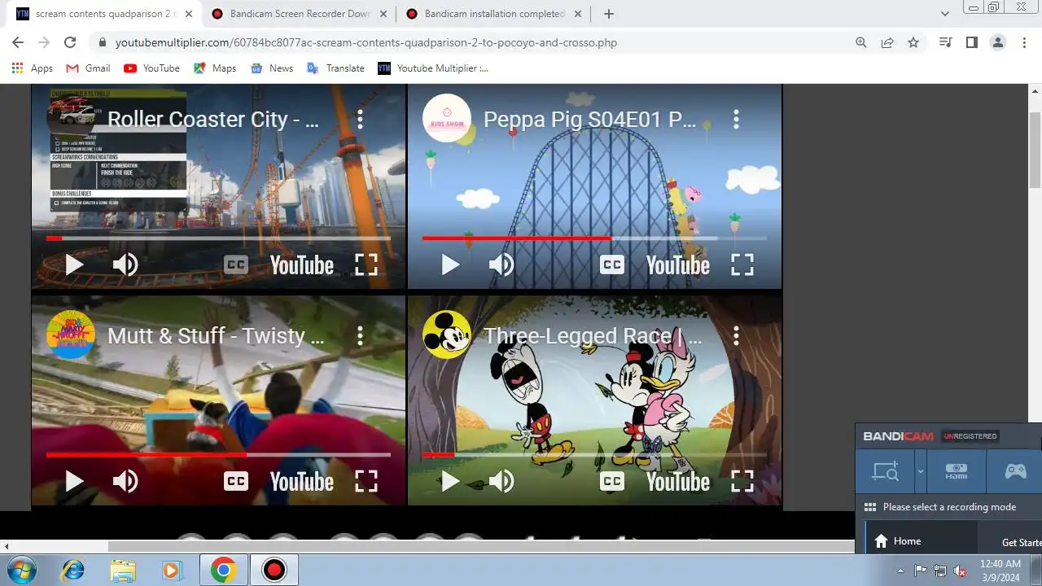Expand Chrome tab search dropdown
This screenshot has height=586, width=1042.
coord(945,14)
